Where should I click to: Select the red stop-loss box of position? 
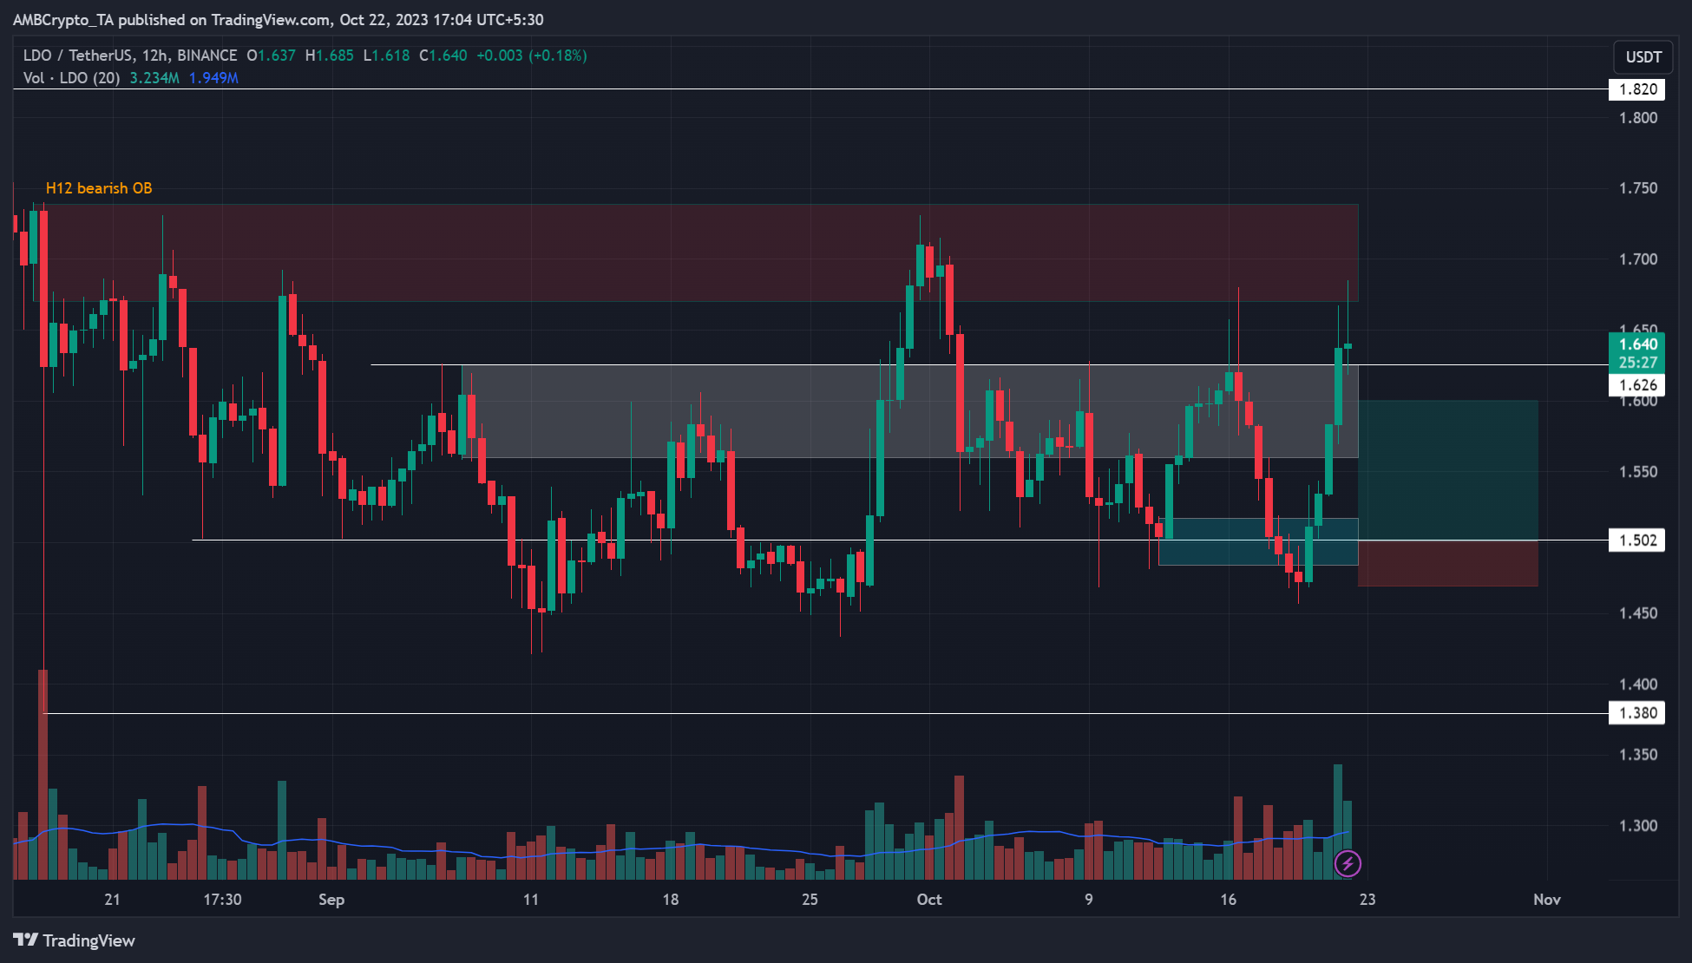tap(1448, 563)
